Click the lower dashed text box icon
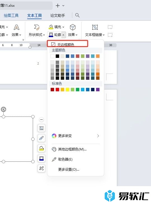151x203 pixels. pos(110,35)
